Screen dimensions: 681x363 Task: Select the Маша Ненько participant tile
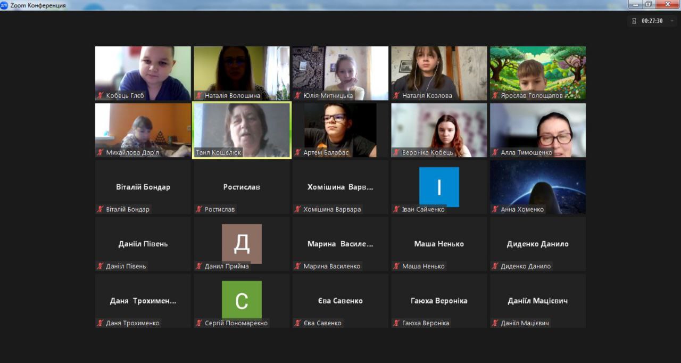[x=439, y=244]
